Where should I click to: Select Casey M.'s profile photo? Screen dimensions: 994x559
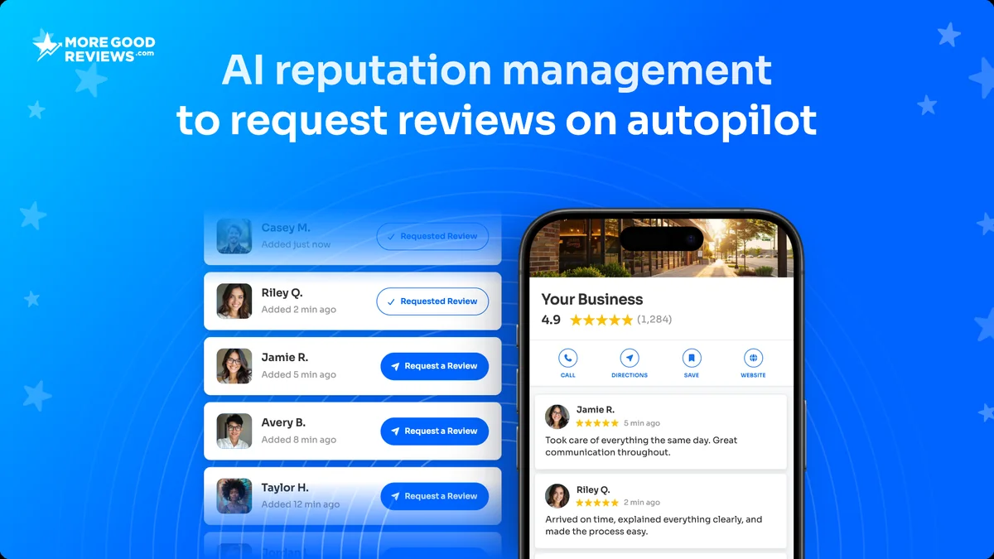pyautogui.click(x=234, y=236)
